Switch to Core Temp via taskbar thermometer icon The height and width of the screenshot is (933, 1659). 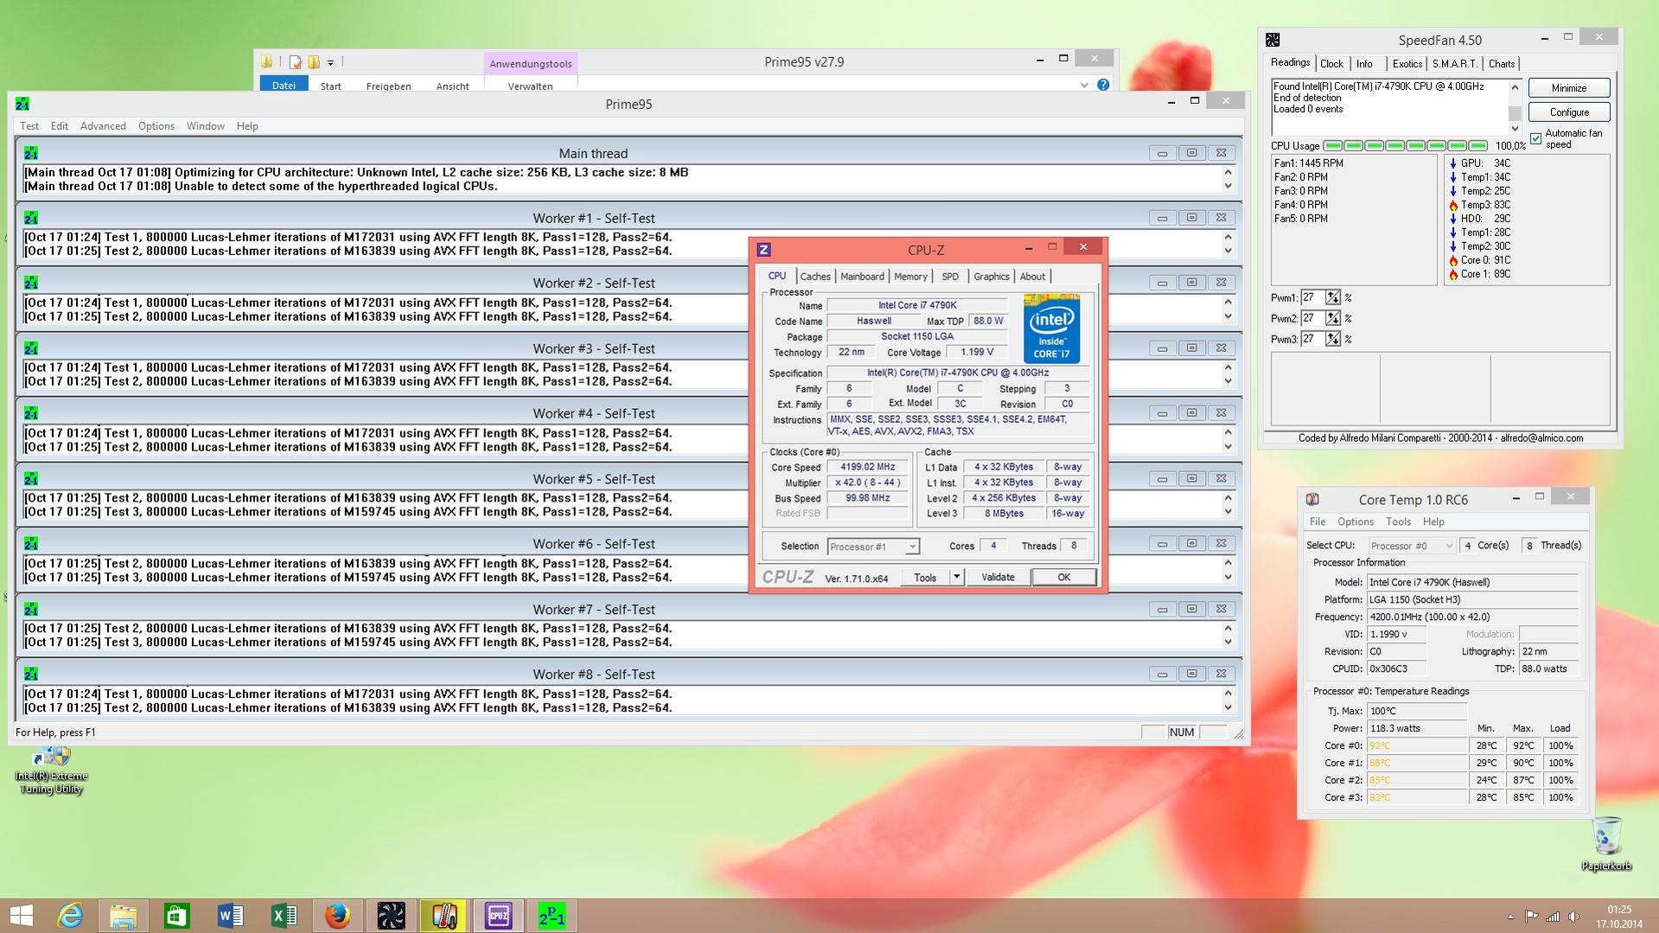[444, 916]
